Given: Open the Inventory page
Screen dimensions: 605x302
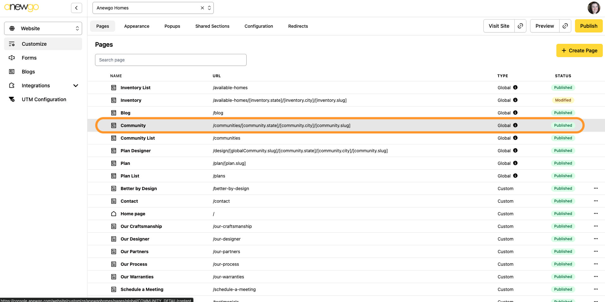Looking at the screenshot, I should click(x=131, y=100).
